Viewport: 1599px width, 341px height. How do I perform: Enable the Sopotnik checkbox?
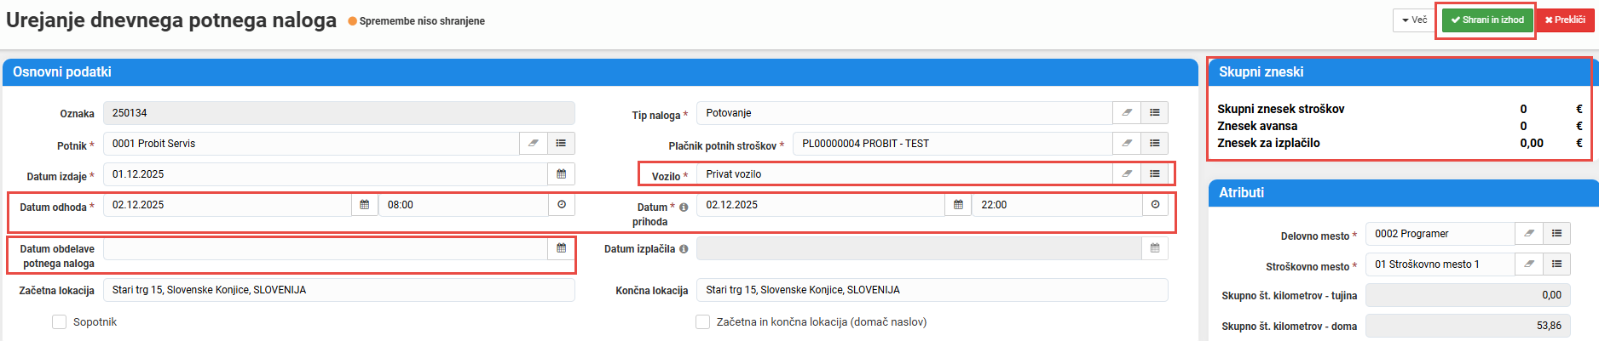[59, 322]
